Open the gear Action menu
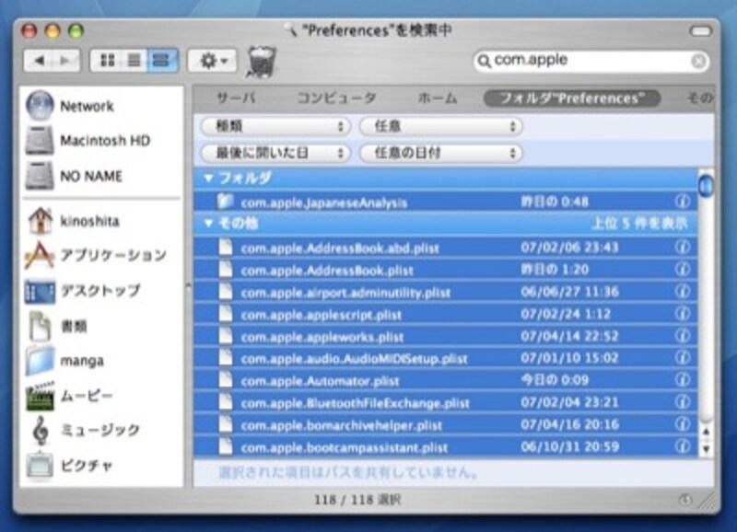This screenshot has height=532, width=737. pos(212,61)
